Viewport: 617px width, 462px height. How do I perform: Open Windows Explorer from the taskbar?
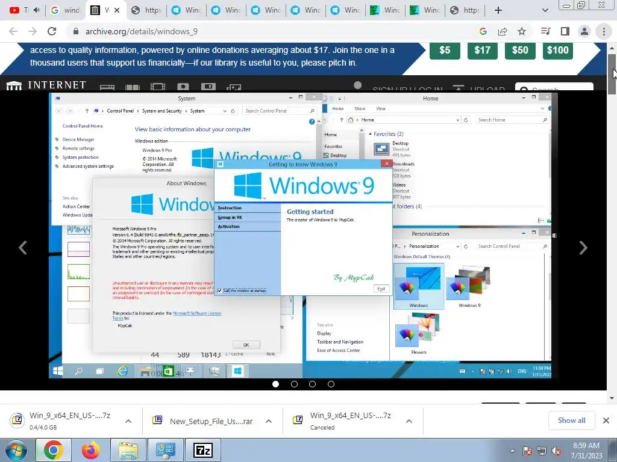(x=128, y=450)
